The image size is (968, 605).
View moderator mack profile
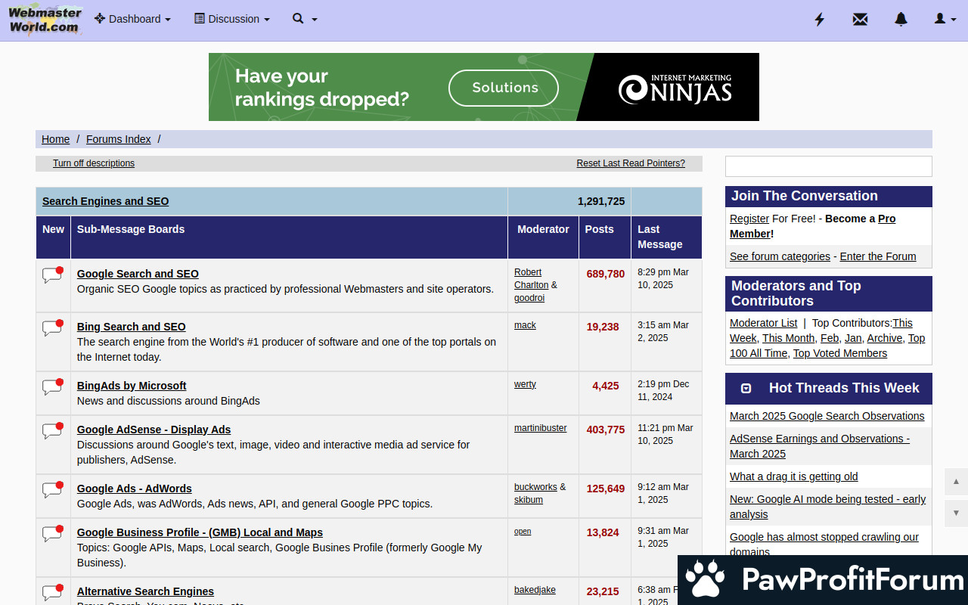pos(525,325)
